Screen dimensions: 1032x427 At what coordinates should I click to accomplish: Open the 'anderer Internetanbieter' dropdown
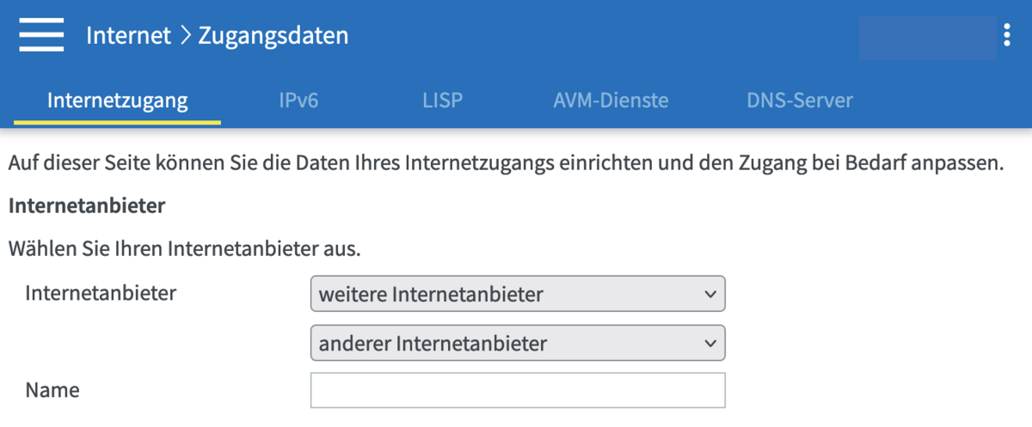click(x=518, y=344)
